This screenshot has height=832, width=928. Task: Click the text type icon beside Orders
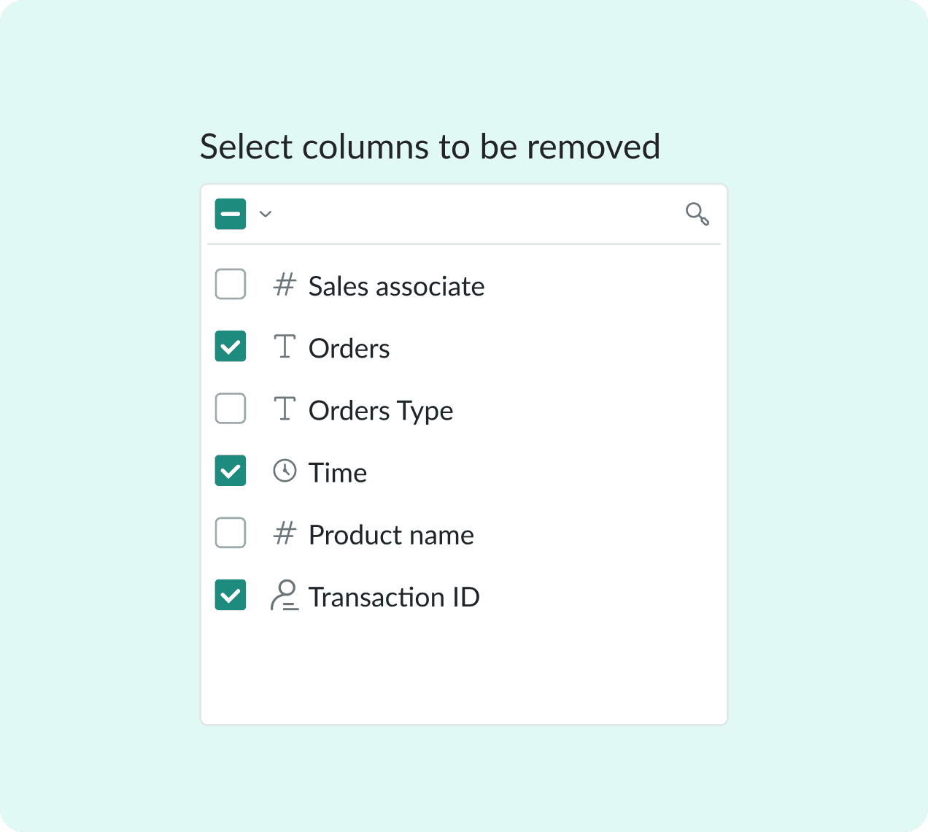pyautogui.click(x=285, y=347)
